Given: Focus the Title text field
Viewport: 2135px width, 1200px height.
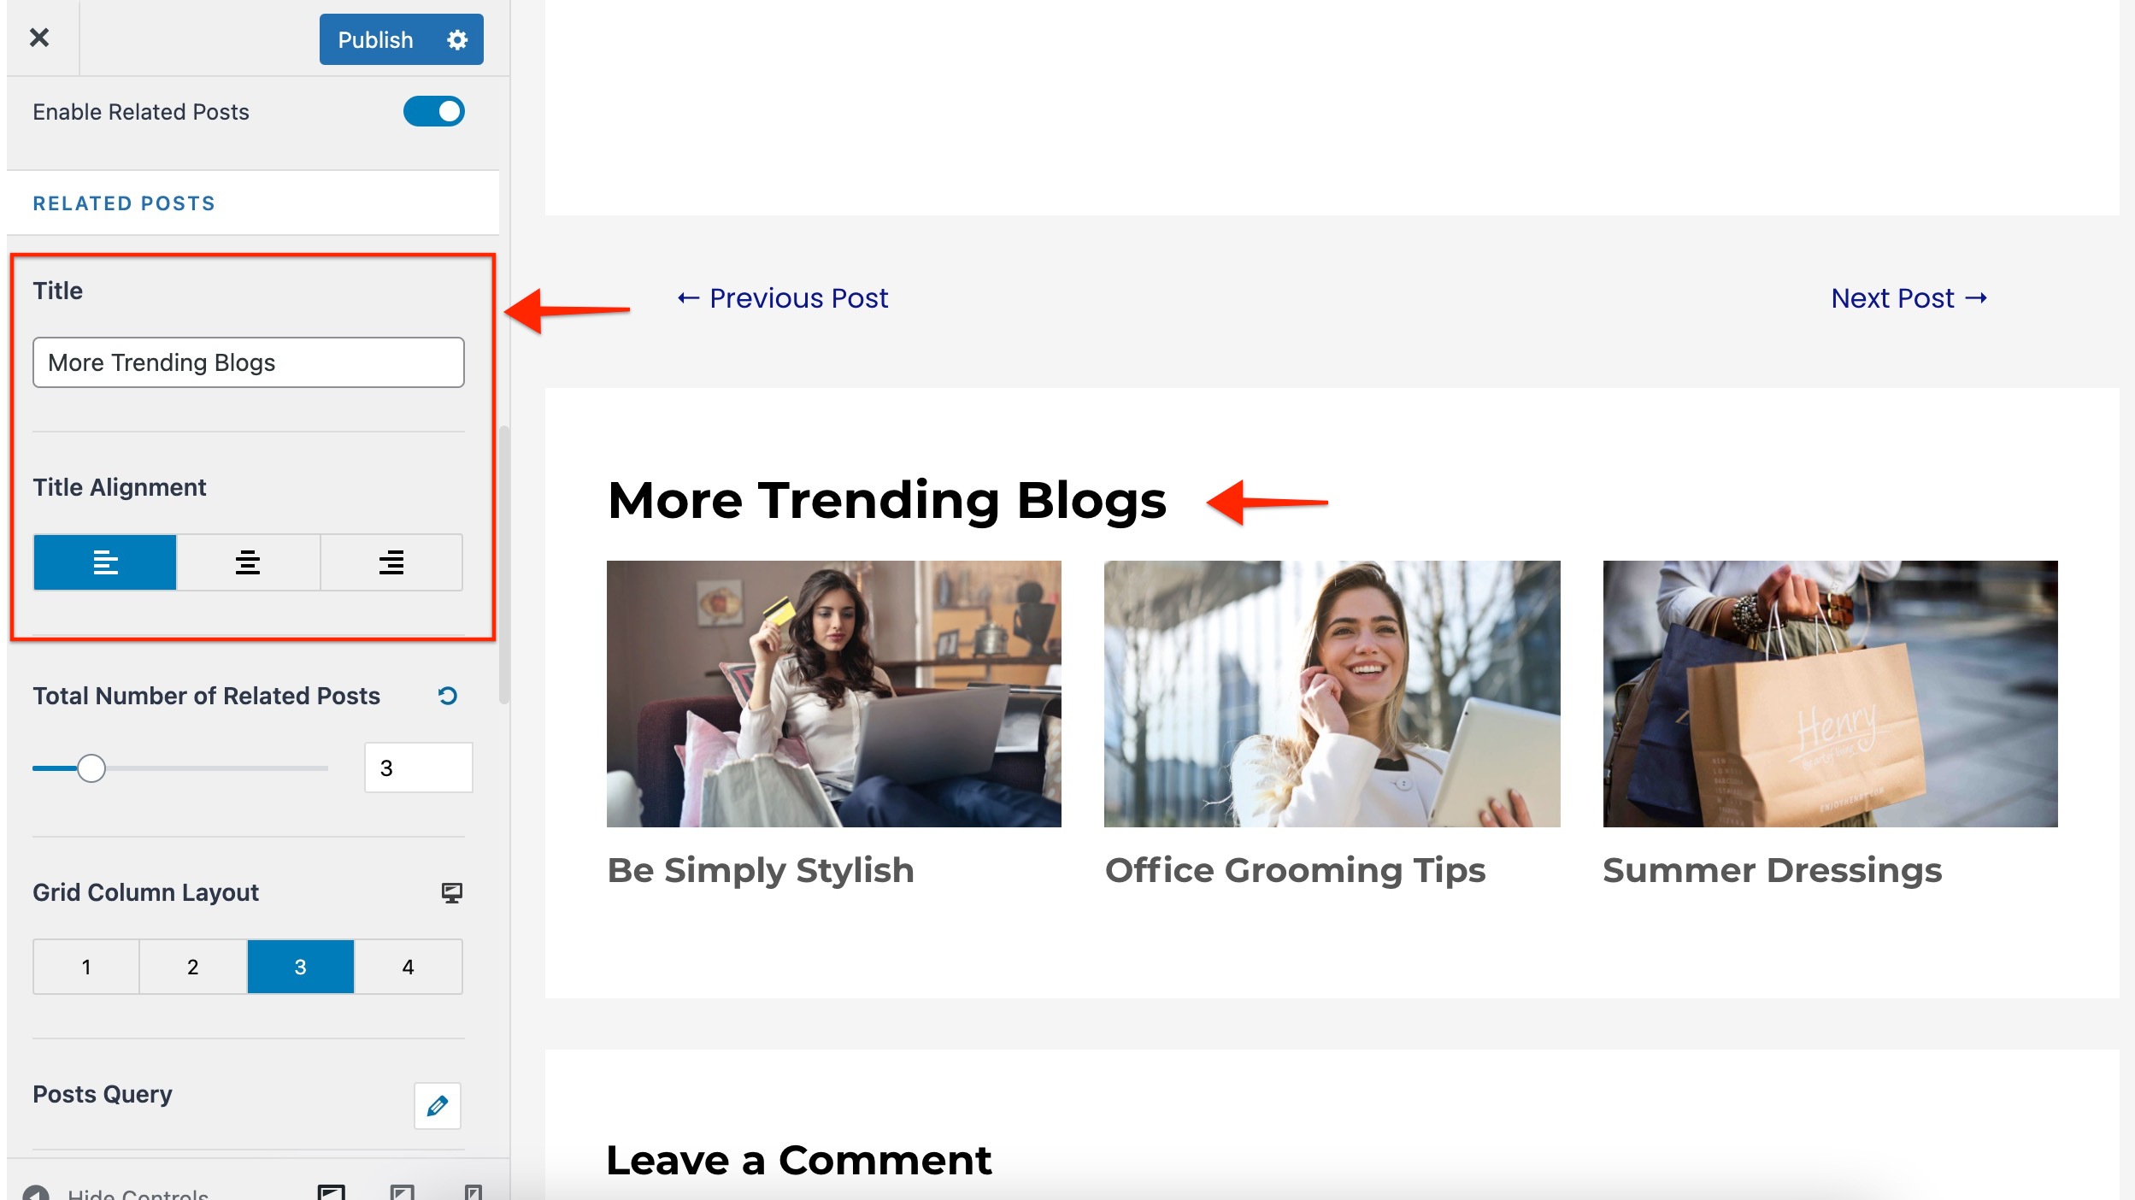Looking at the screenshot, I should tap(249, 362).
